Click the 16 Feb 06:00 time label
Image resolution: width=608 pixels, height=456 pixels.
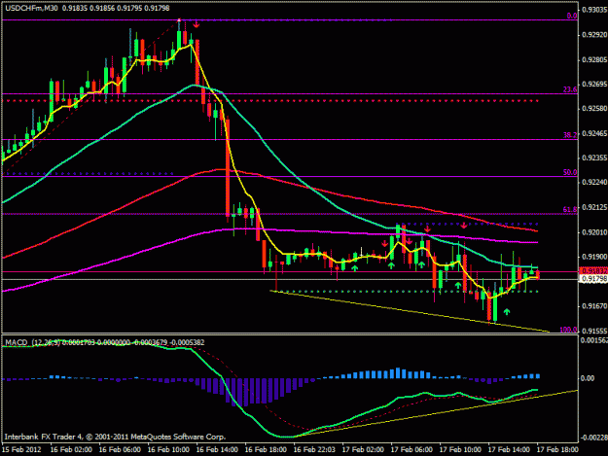coord(120,450)
